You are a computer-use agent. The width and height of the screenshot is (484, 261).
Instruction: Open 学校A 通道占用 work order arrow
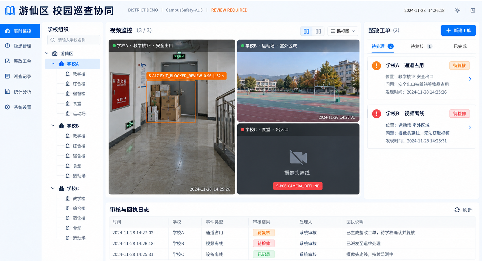470,79
